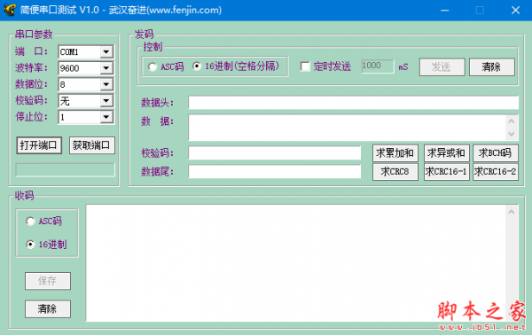Click the 数据头 input field
The image size is (532, 335).
(353, 103)
